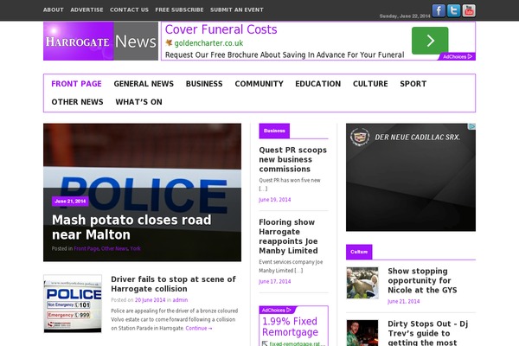Click the Cadillac SRX advertisement
This screenshot has width=519, height=346.
(411, 177)
